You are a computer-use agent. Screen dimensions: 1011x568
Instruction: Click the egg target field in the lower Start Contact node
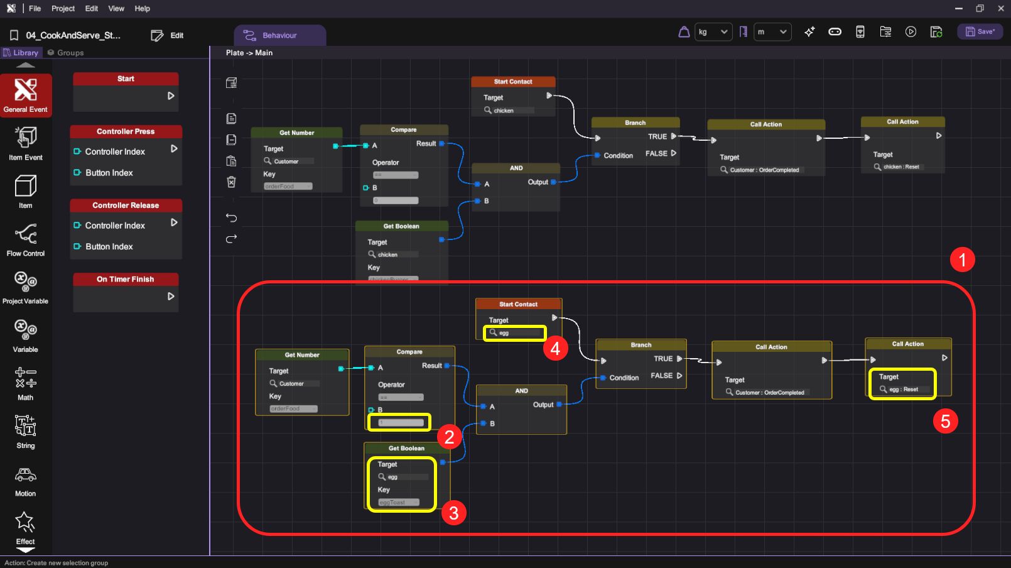[x=516, y=333]
